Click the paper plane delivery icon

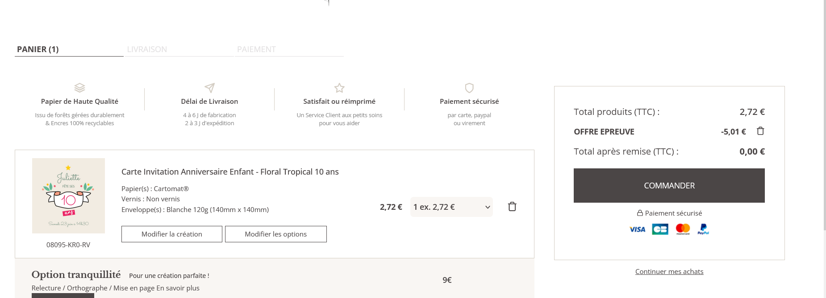(x=209, y=88)
